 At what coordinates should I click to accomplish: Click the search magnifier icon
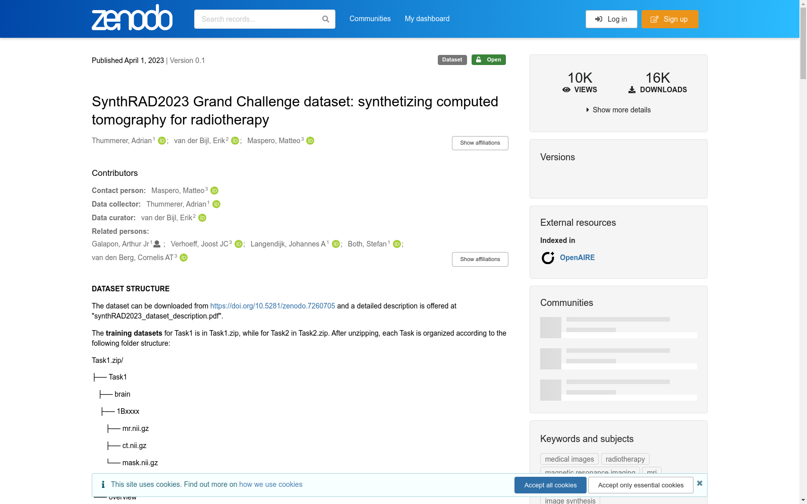point(325,19)
